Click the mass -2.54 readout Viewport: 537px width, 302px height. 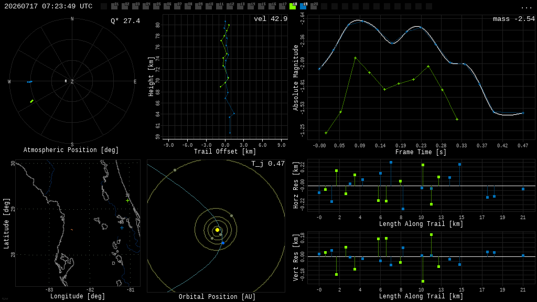[x=514, y=19]
